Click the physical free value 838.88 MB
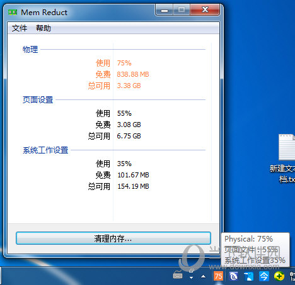The height and width of the screenshot is (285, 295). pyautogui.click(x=133, y=74)
